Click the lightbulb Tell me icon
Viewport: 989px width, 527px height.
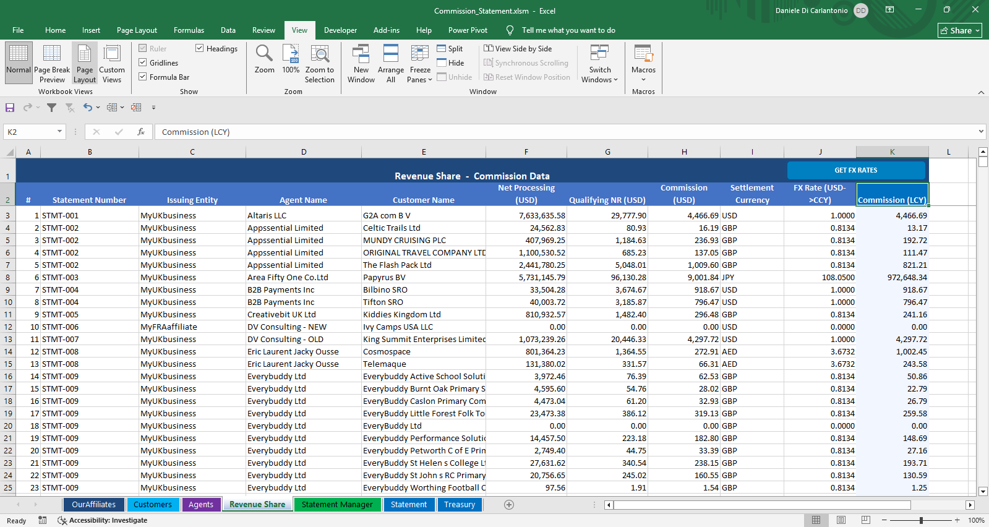[x=510, y=30]
